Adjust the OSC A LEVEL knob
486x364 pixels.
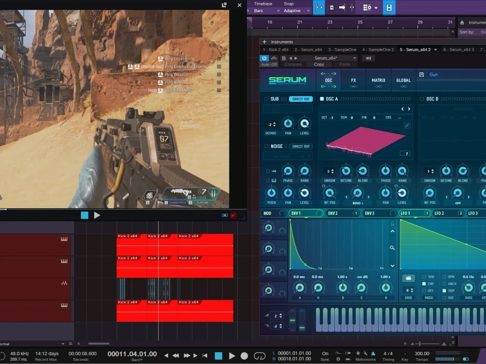pyautogui.click(x=402, y=193)
